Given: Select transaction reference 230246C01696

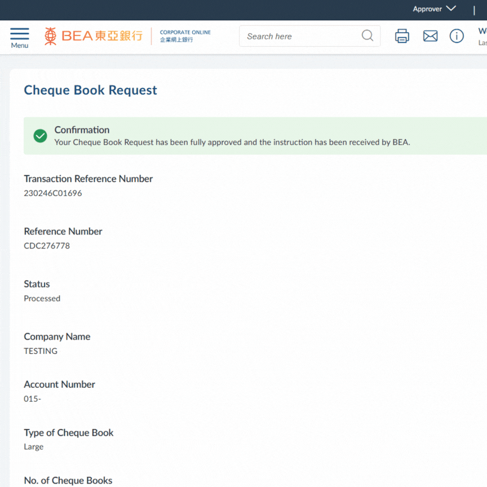Looking at the screenshot, I should coord(53,193).
